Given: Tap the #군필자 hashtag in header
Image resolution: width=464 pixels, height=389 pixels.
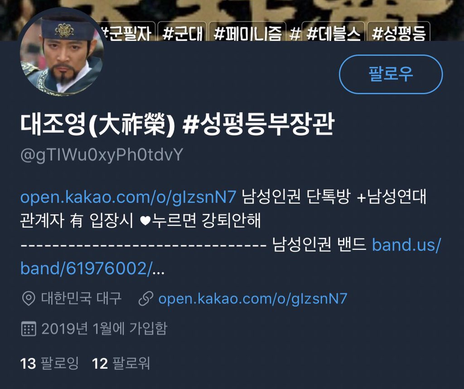Looking at the screenshot, I should pos(127,33).
